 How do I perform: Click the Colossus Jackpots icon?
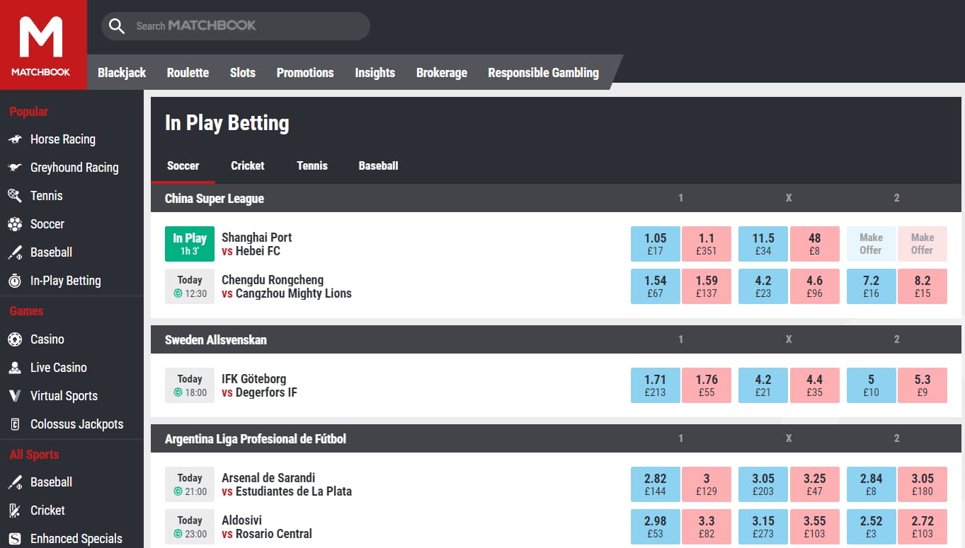click(x=15, y=424)
